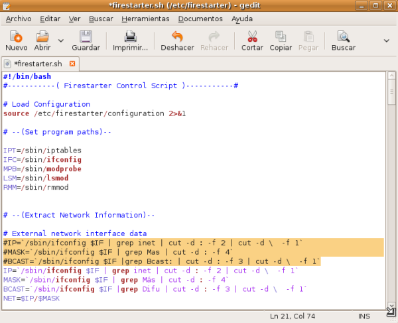Viewport: 398px width, 323px height.
Task: Open the Documentos menu
Action: click(x=200, y=19)
